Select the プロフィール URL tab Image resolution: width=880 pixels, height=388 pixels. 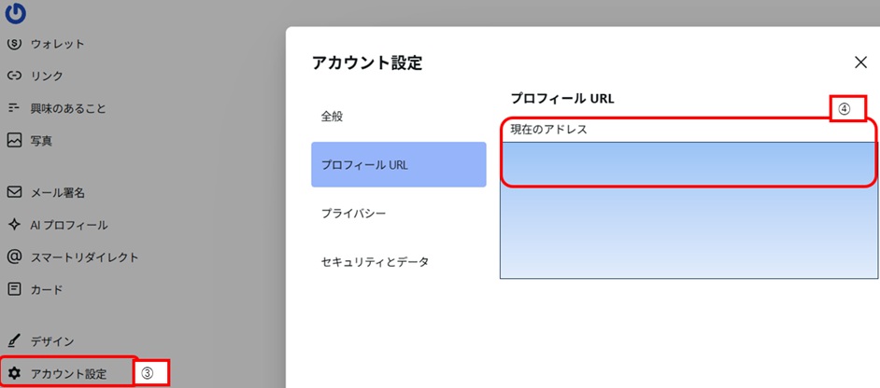tap(398, 165)
